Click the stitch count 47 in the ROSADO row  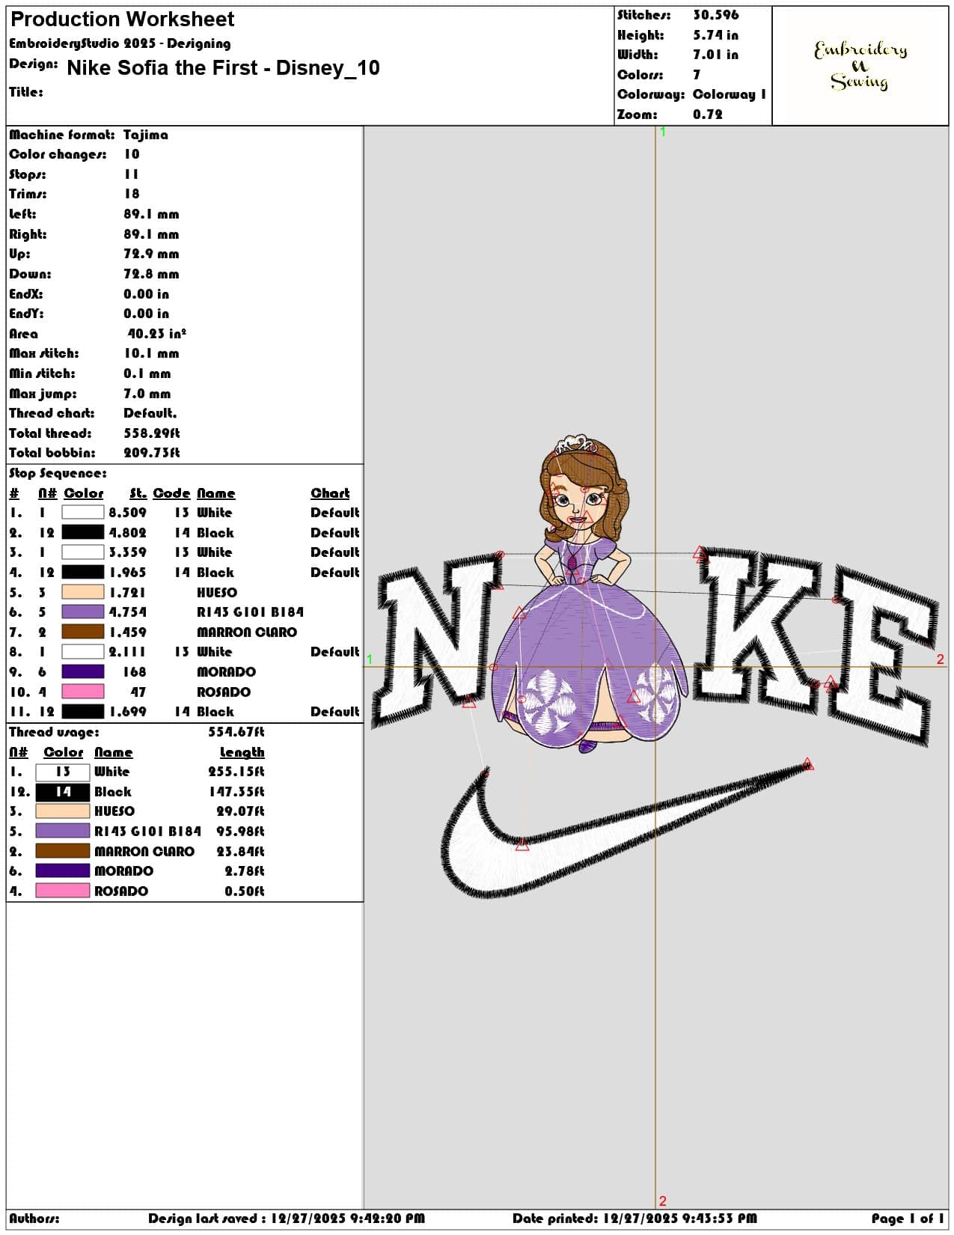point(138,692)
